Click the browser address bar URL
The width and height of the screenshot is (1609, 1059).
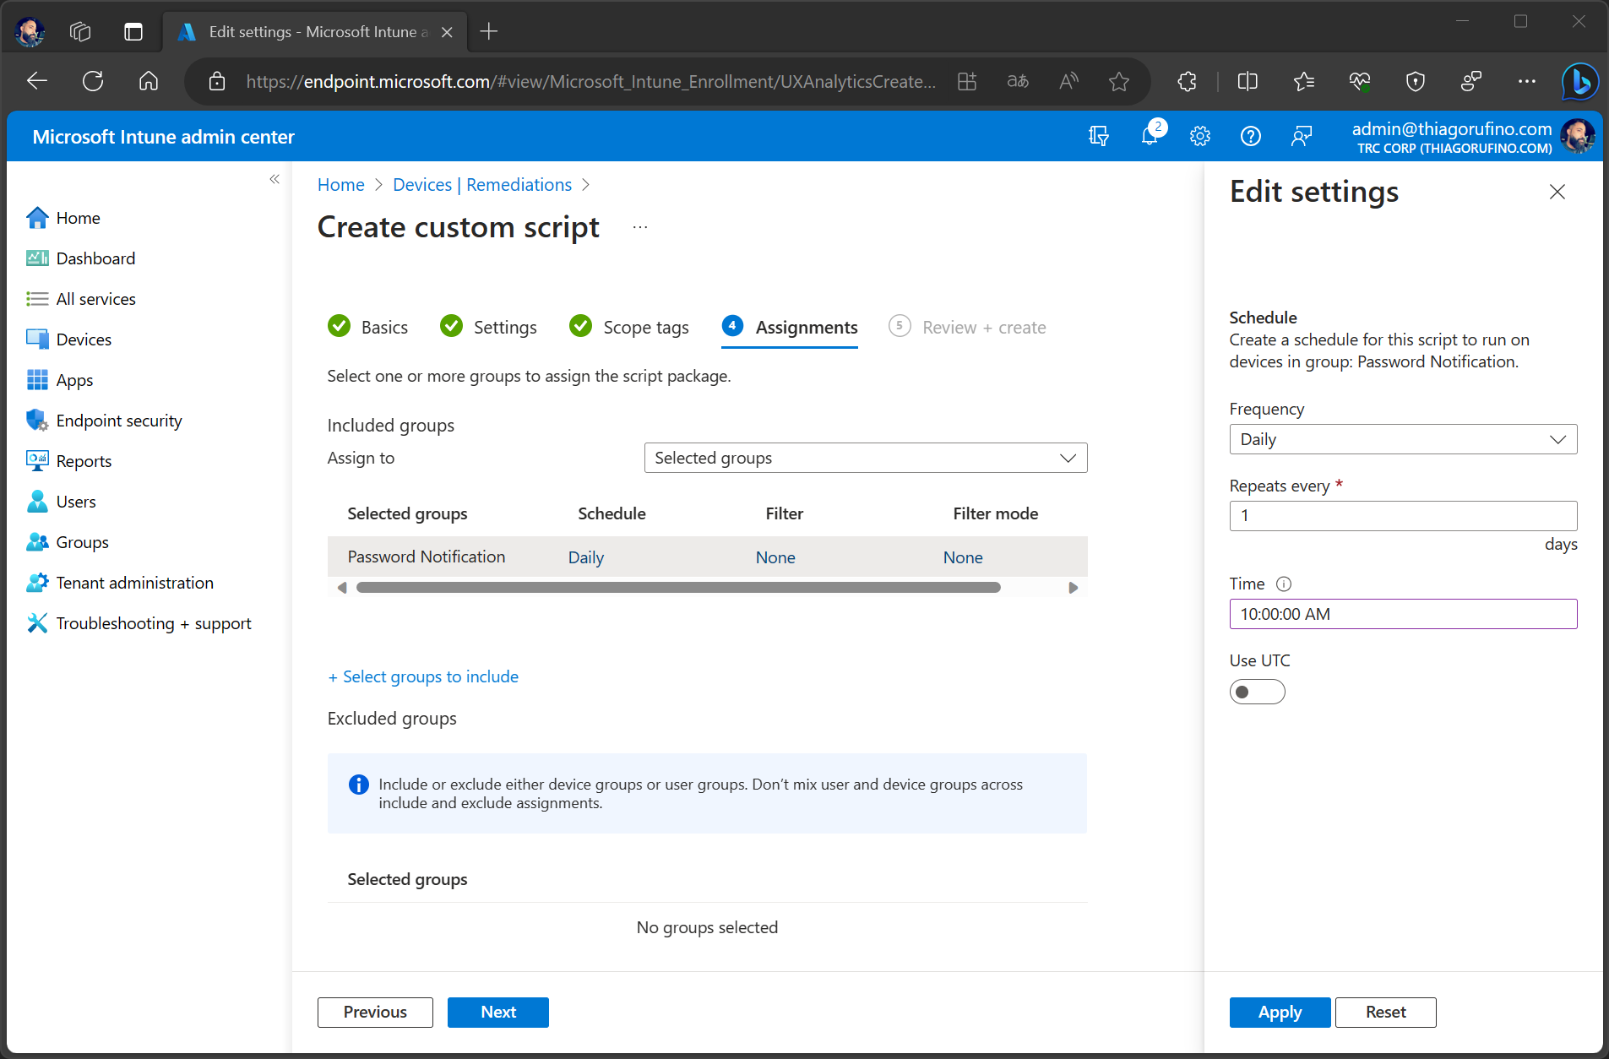point(590,81)
